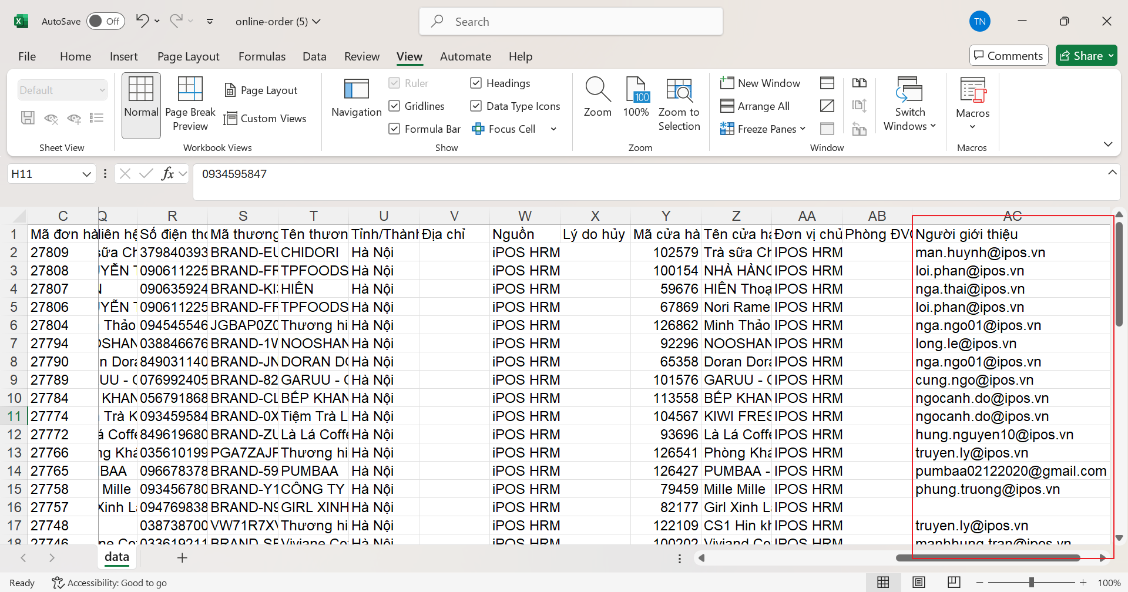Switch to the Formulas tab
Viewport: 1128px width, 592px height.
click(x=262, y=56)
